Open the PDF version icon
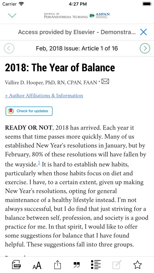Image resolution: width=154 pixels, height=273 pixels. pyautogui.click(x=16, y=265)
